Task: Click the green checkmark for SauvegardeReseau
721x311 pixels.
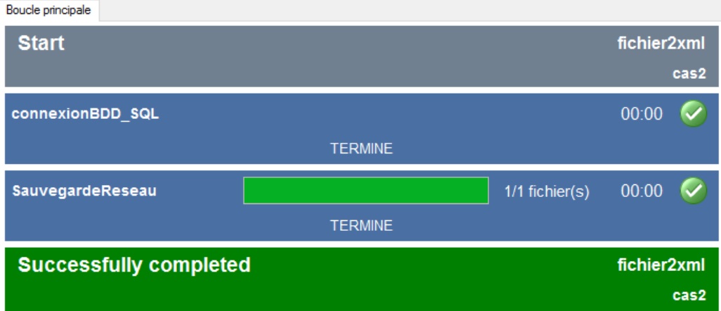Action: tap(693, 191)
